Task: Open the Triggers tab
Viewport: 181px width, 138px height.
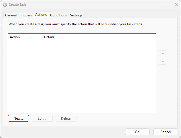Action: pos(26,15)
